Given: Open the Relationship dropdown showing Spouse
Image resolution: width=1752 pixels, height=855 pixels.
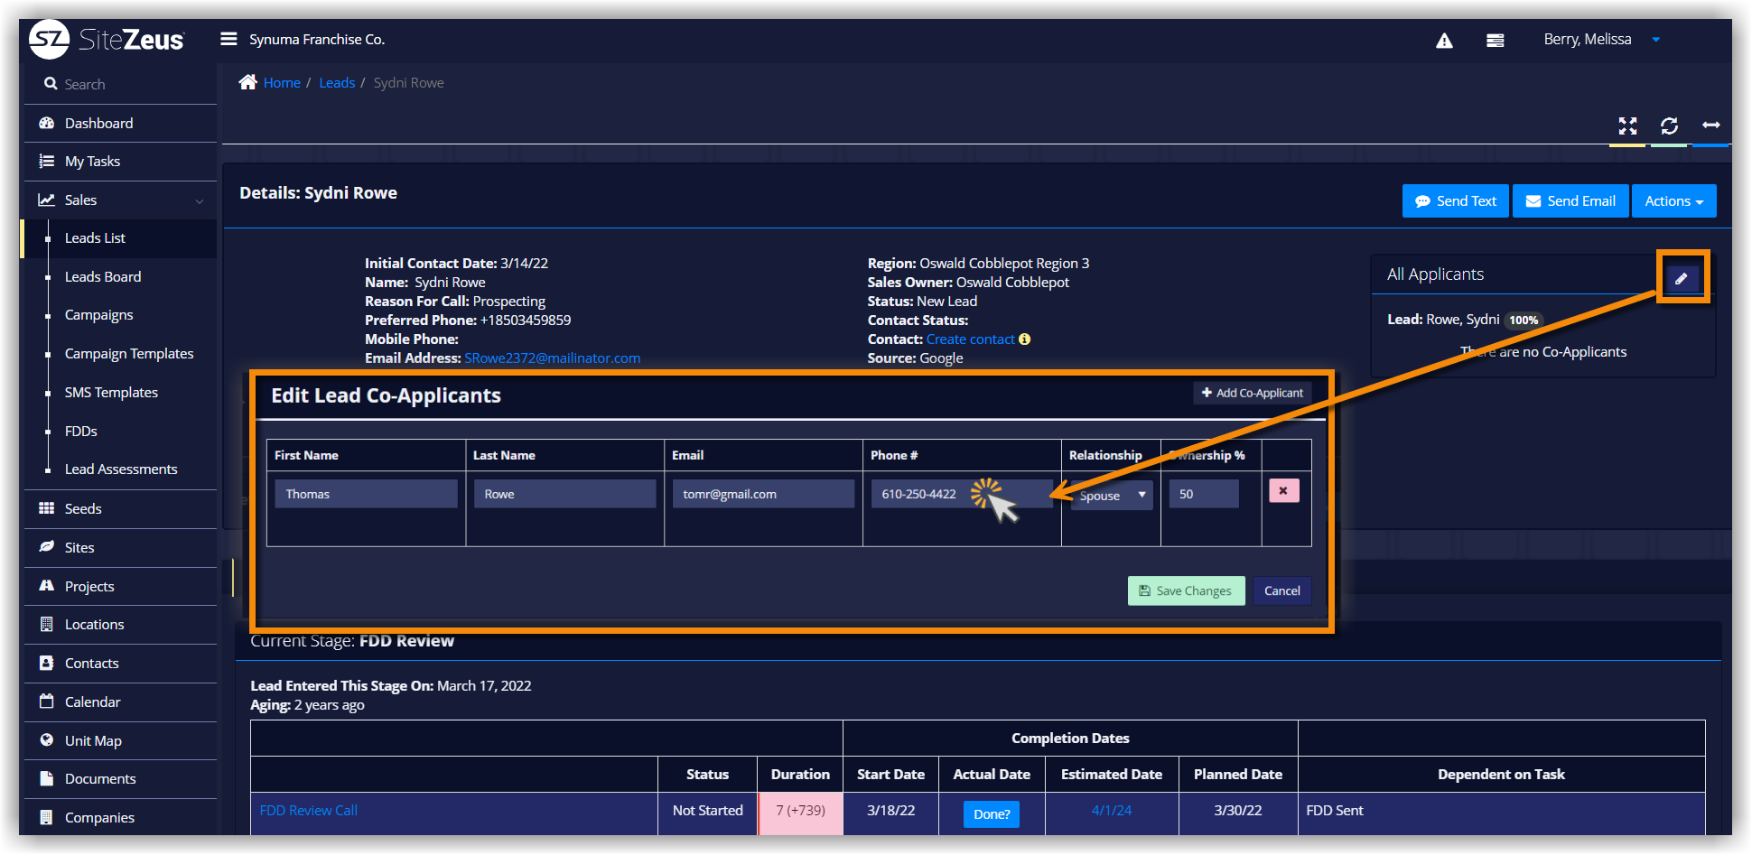Looking at the screenshot, I should [x=1111, y=495].
